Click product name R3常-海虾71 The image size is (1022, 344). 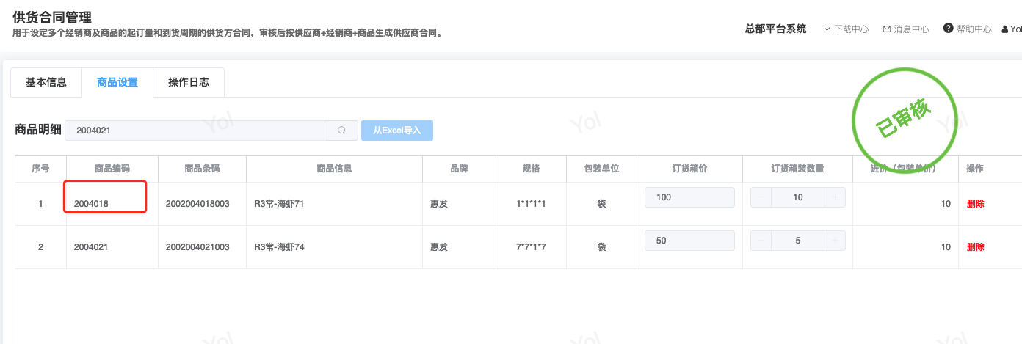point(279,204)
